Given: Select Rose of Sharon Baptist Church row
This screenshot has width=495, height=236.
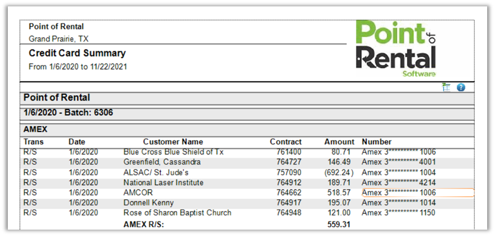Looking at the screenshot, I should [x=177, y=213].
